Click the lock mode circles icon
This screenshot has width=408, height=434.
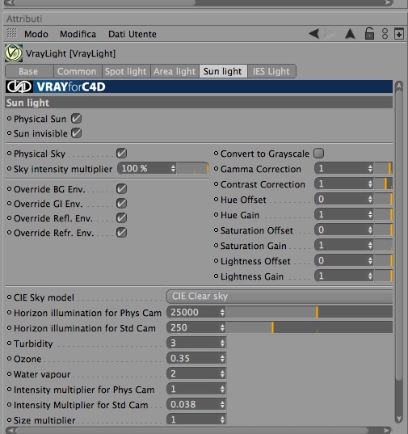click(x=385, y=34)
